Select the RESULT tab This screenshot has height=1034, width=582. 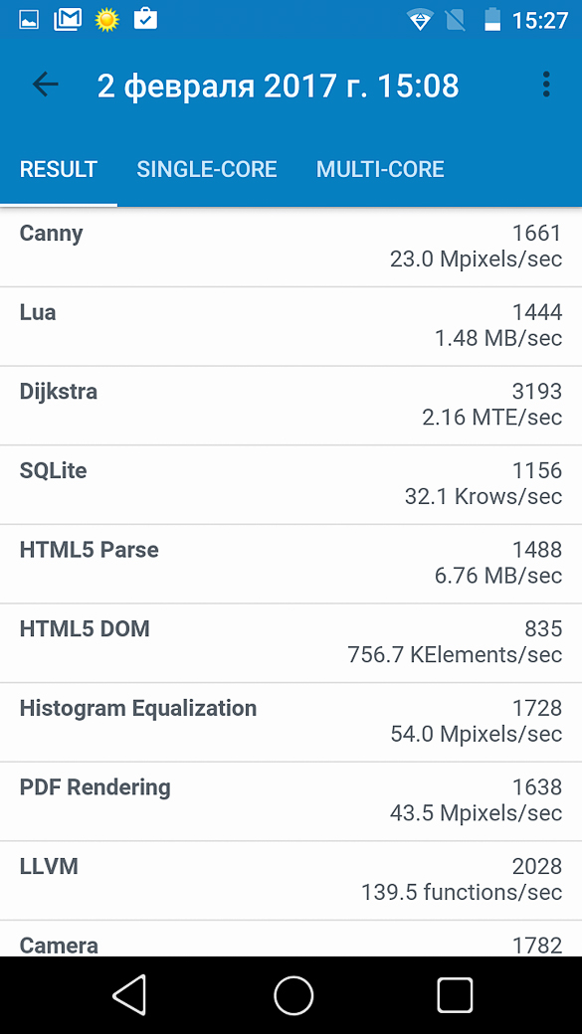59,169
